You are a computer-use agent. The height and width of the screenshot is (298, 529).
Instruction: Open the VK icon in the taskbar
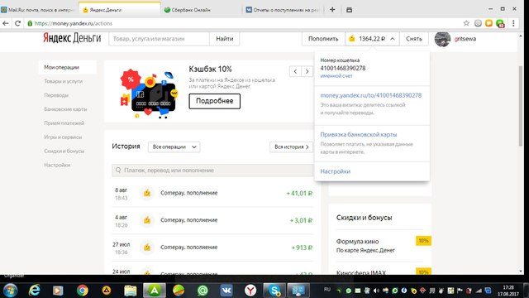click(226, 291)
